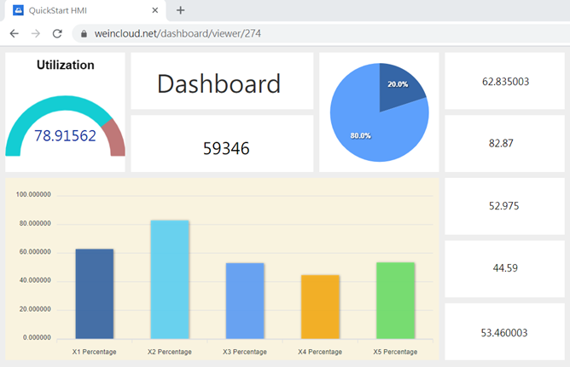Viewport: 570px width, 367px height.
Task: Click the value 44.59
Action: [x=505, y=268]
